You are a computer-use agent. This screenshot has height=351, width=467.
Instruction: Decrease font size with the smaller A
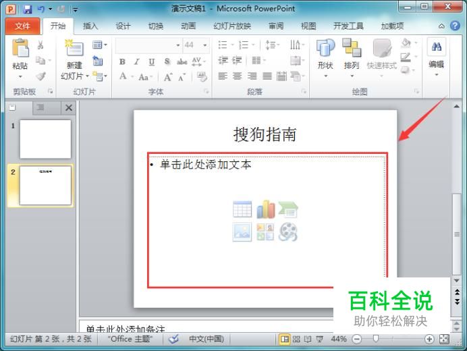coord(182,77)
